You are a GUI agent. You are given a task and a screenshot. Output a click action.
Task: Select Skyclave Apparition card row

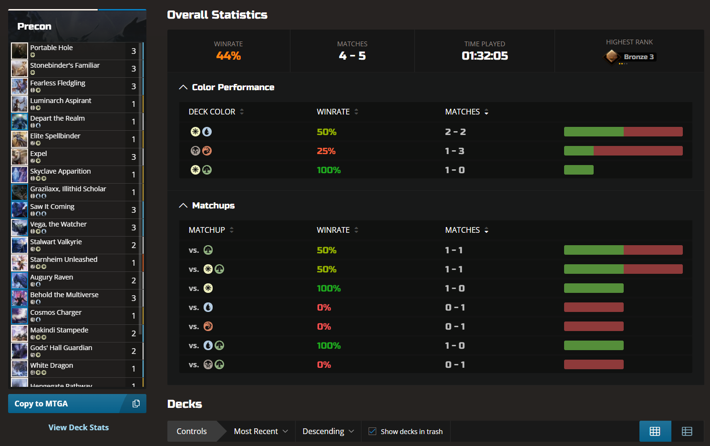point(77,175)
